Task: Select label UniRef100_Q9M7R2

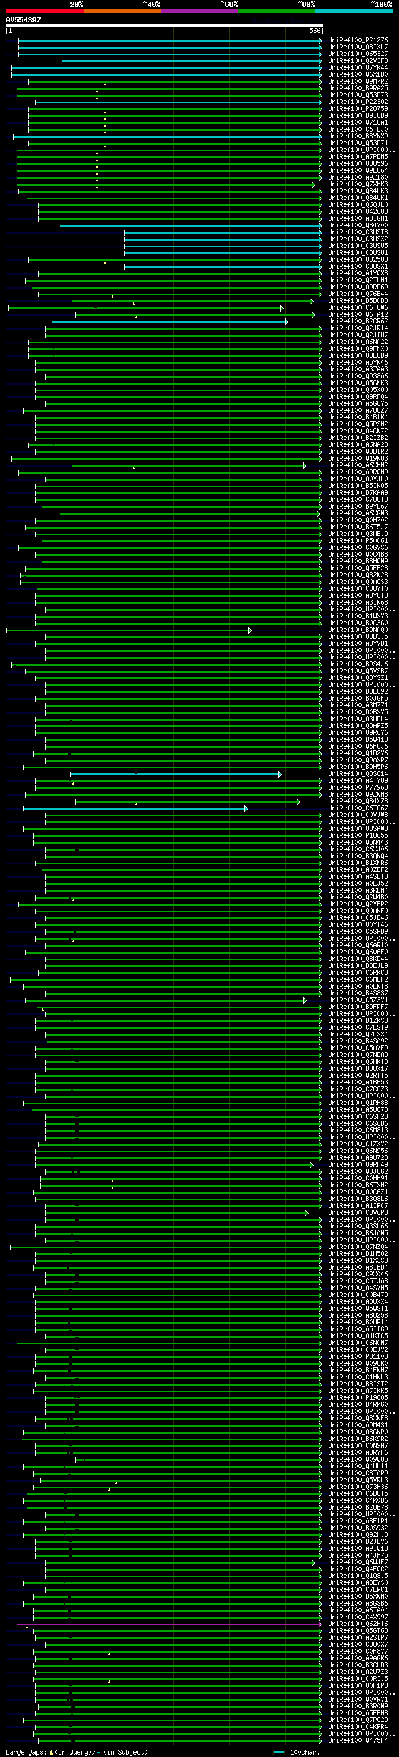Action: (358, 81)
